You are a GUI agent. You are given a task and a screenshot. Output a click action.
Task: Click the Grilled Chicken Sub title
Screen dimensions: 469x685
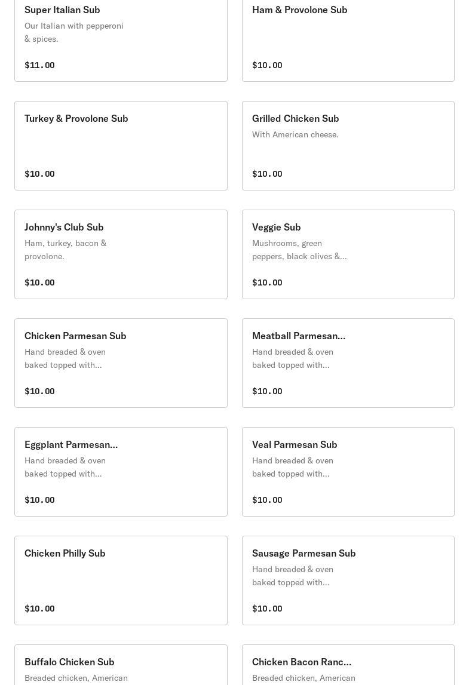point(295,119)
